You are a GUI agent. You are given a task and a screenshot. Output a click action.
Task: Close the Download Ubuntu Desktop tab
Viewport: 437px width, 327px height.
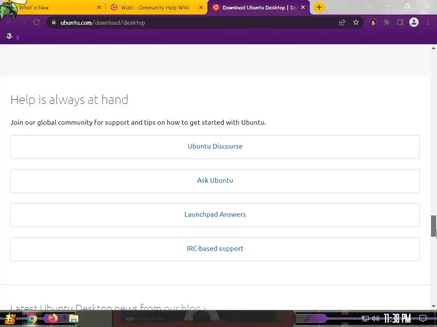tap(303, 8)
